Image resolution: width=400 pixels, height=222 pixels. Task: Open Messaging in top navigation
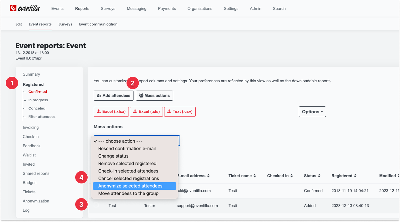point(137,9)
